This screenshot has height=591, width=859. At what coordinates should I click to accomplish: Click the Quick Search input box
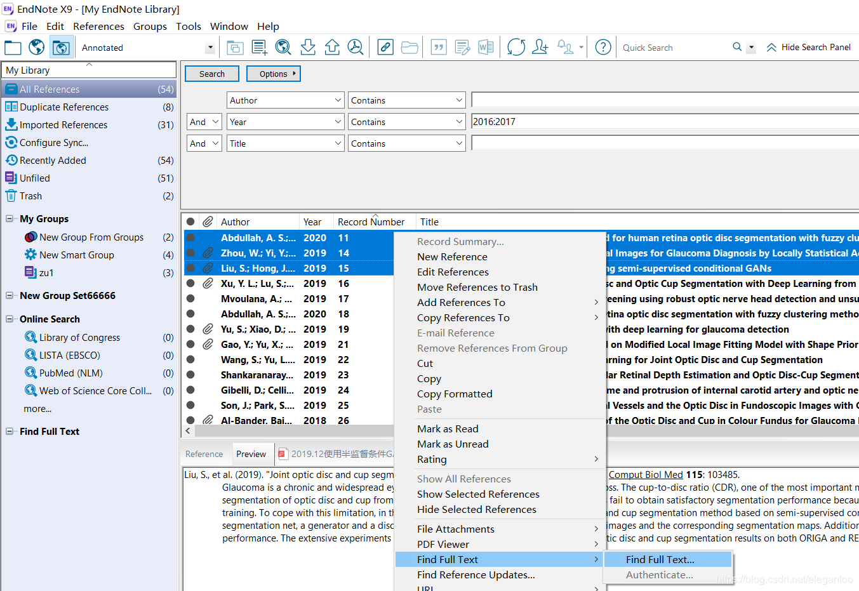pyautogui.click(x=674, y=48)
